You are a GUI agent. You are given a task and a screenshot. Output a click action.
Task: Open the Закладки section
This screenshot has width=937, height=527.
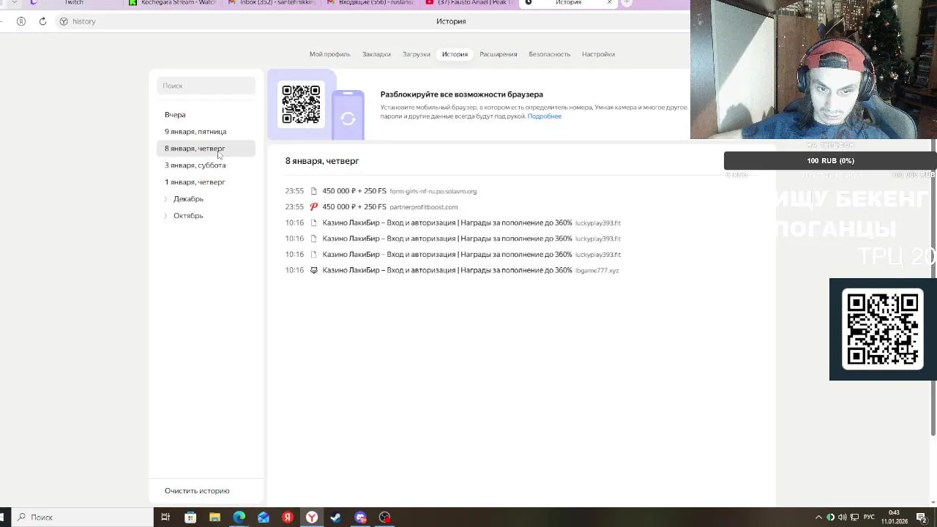(376, 54)
